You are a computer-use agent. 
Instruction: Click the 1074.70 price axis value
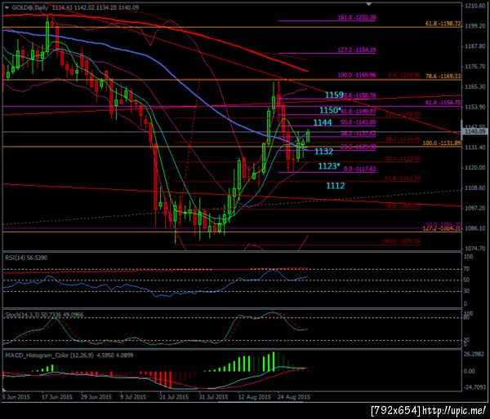coord(475,249)
